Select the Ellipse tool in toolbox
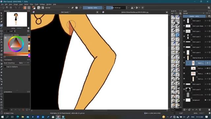Viewport: 211px width, 119px height. click(1, 34)
